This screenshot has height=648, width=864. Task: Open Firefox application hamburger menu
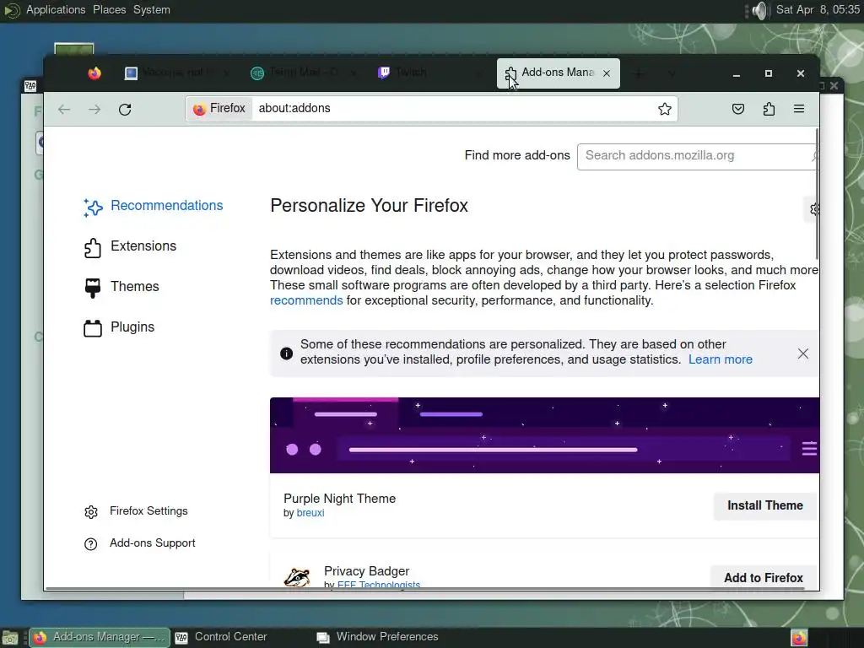pos(799,109)
